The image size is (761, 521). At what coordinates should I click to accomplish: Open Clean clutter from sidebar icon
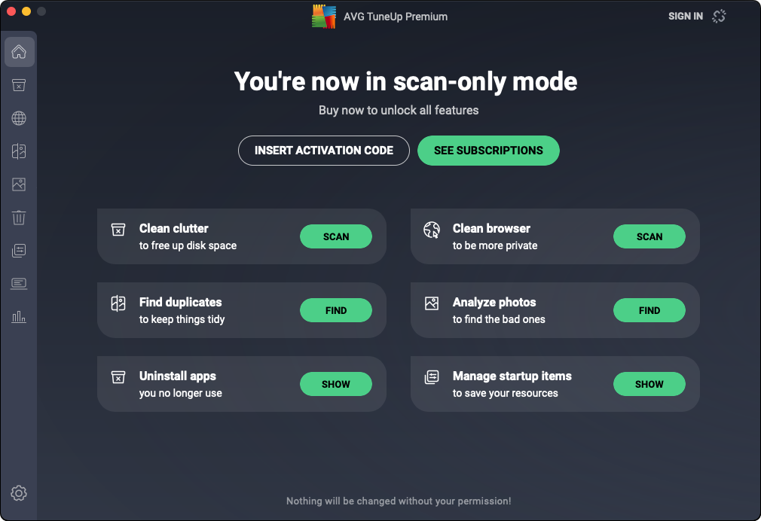pos(19,85)
